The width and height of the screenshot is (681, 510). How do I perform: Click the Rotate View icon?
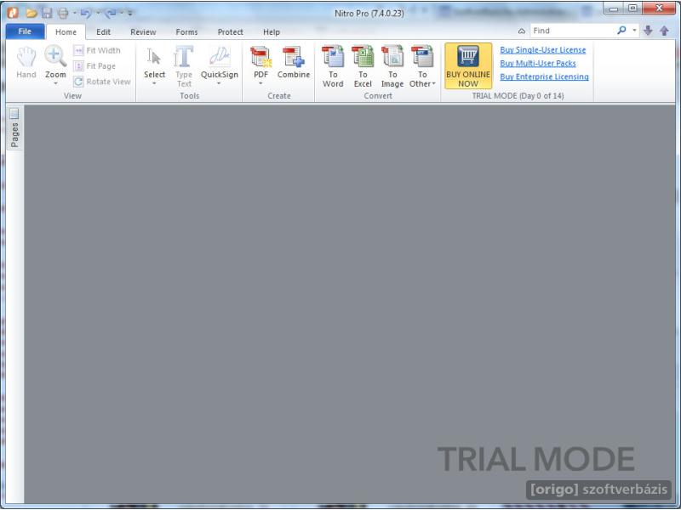tap(78, 82)
